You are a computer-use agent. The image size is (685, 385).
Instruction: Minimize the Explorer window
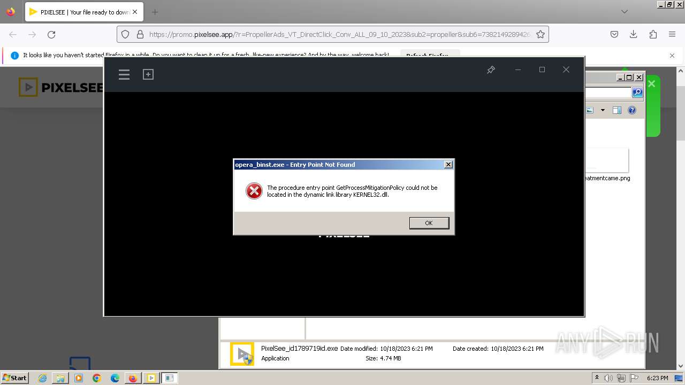coord(621,77)
